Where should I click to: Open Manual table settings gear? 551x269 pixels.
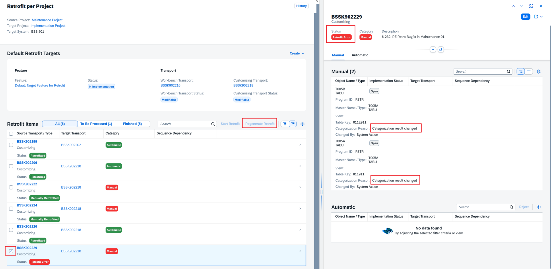(539, 72)
